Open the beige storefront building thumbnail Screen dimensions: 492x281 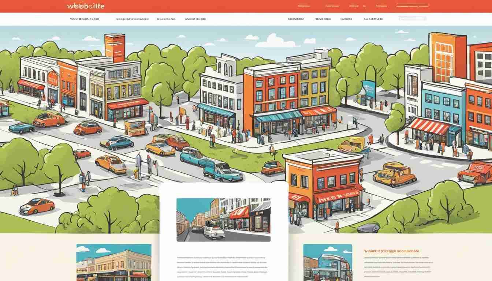click(114, 262)
